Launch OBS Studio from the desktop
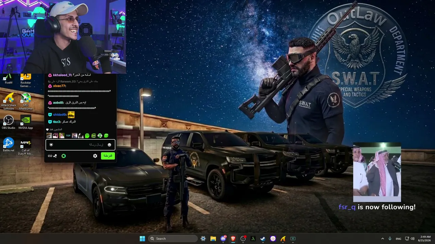The width and height of the screenshot is (435, 244). (8, 122)
